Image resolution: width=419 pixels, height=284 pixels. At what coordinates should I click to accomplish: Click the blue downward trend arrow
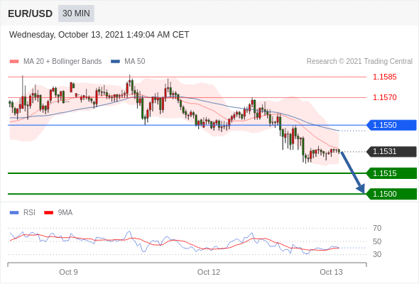tap(353, 173)
